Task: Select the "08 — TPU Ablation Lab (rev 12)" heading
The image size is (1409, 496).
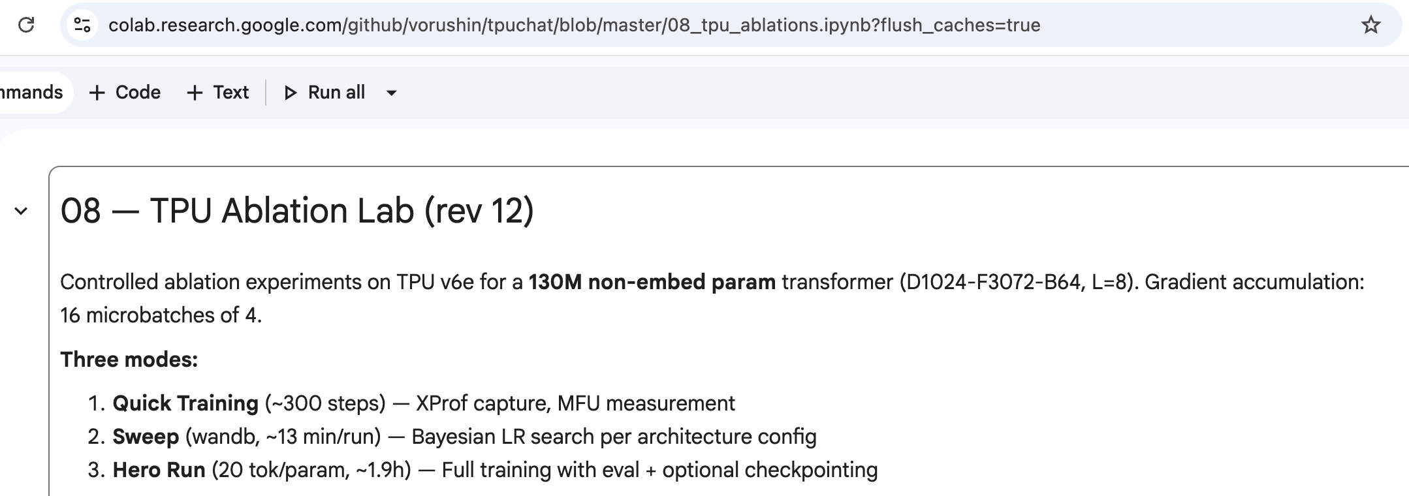Action: [x=297, y=211]
